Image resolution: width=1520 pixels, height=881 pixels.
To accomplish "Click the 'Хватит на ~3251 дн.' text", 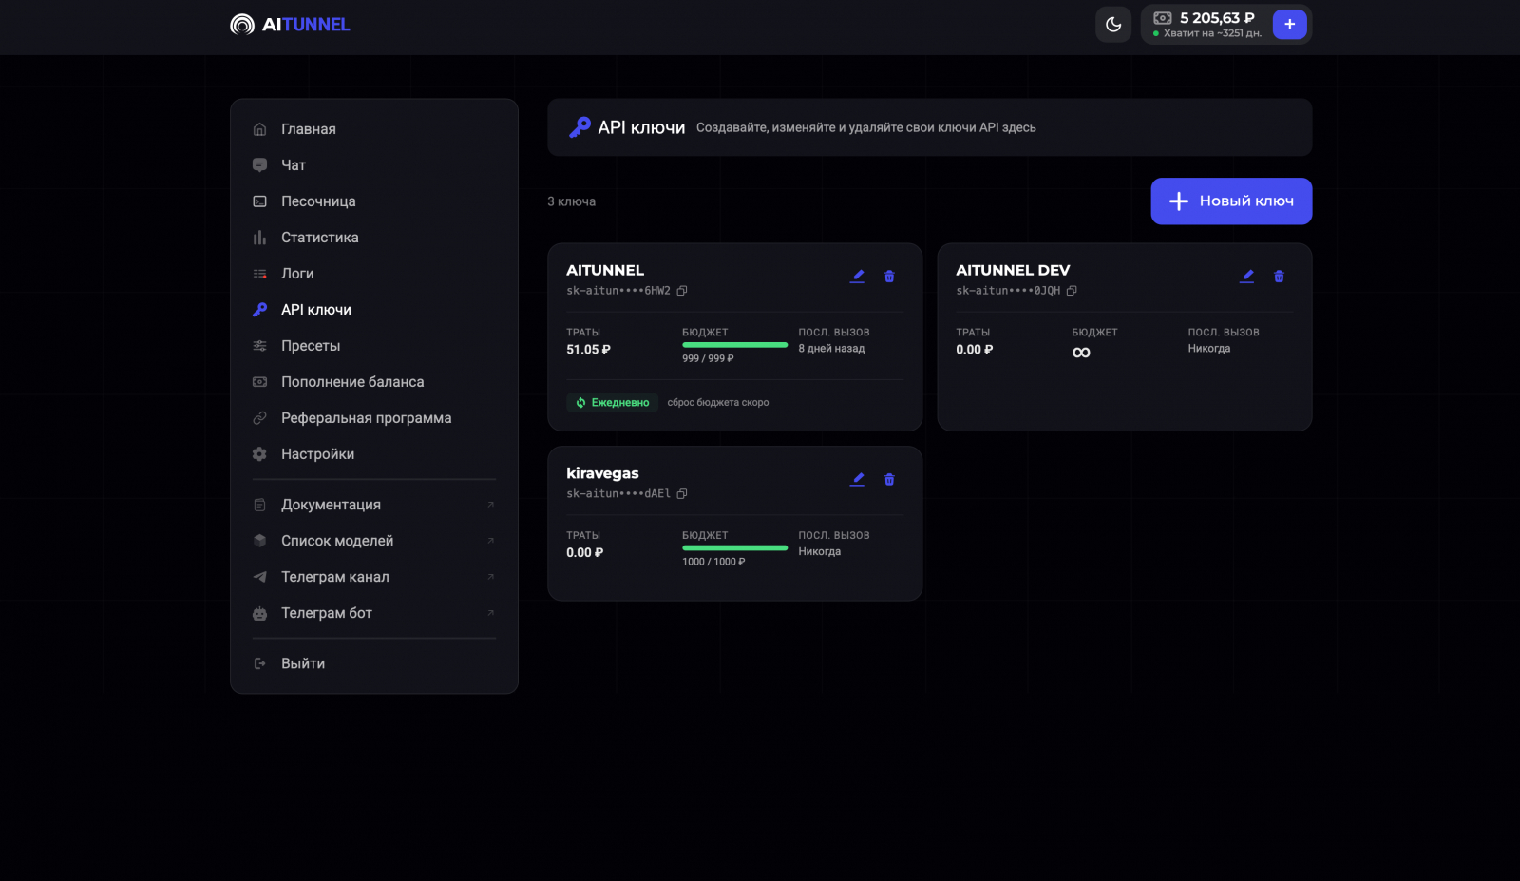I will pyautogui.click(x=1213, y=33).
